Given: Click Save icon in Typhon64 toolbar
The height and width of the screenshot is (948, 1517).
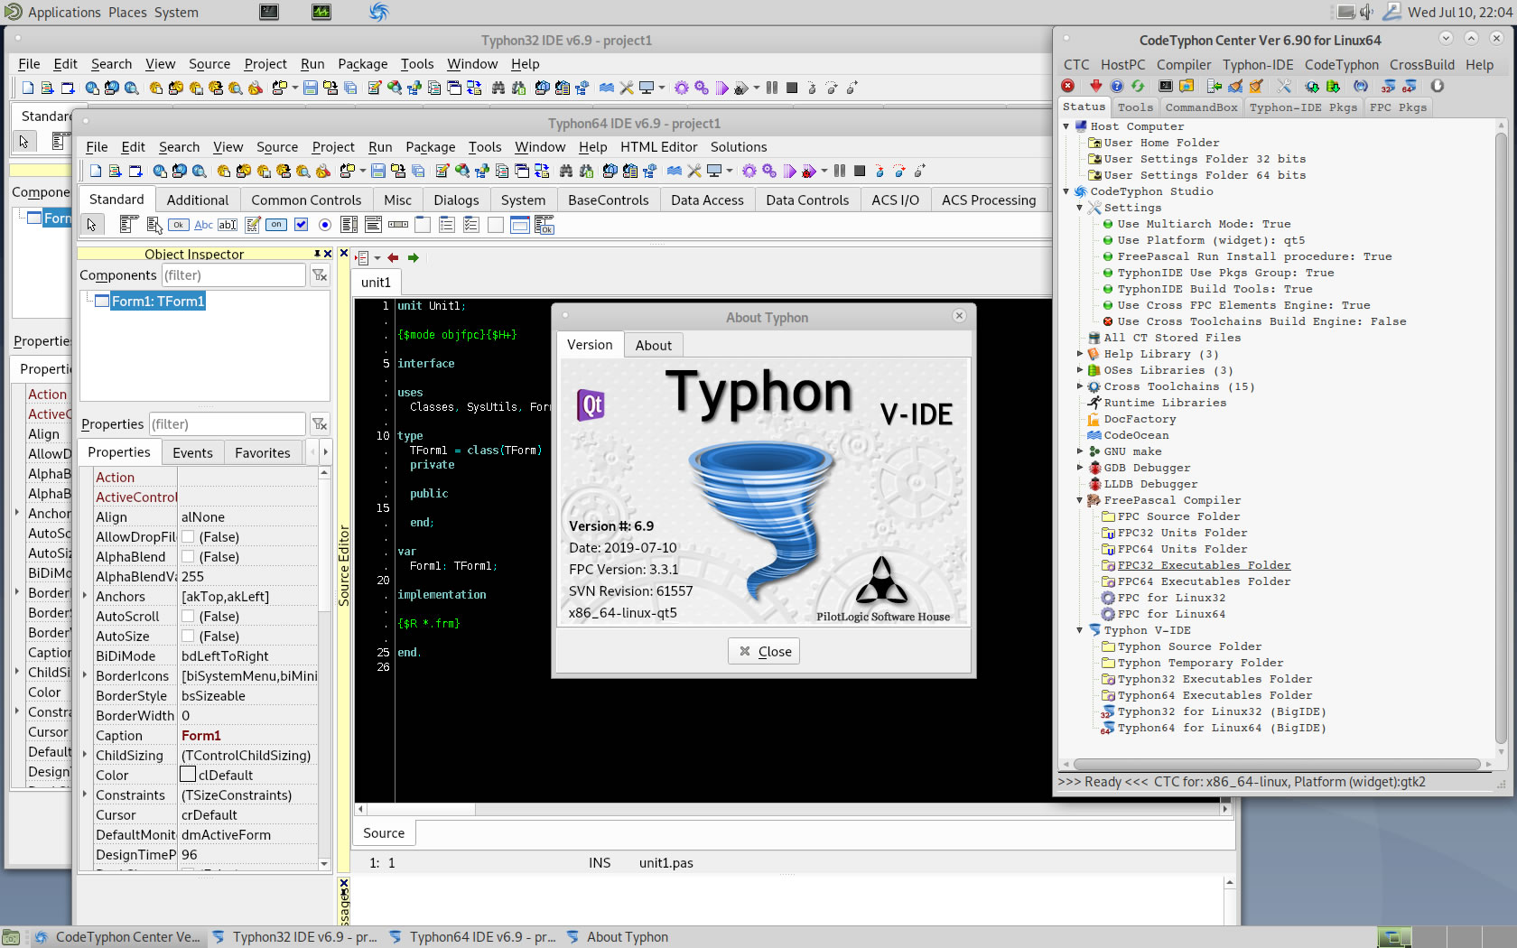Looking at the screenshot, I should click(378, 171).
